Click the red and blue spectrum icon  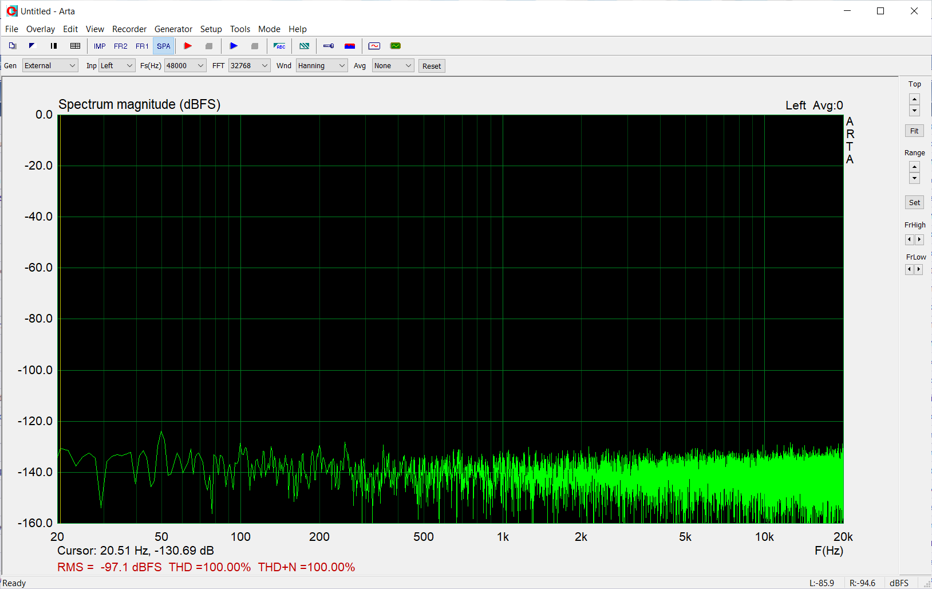coord(350,46)
